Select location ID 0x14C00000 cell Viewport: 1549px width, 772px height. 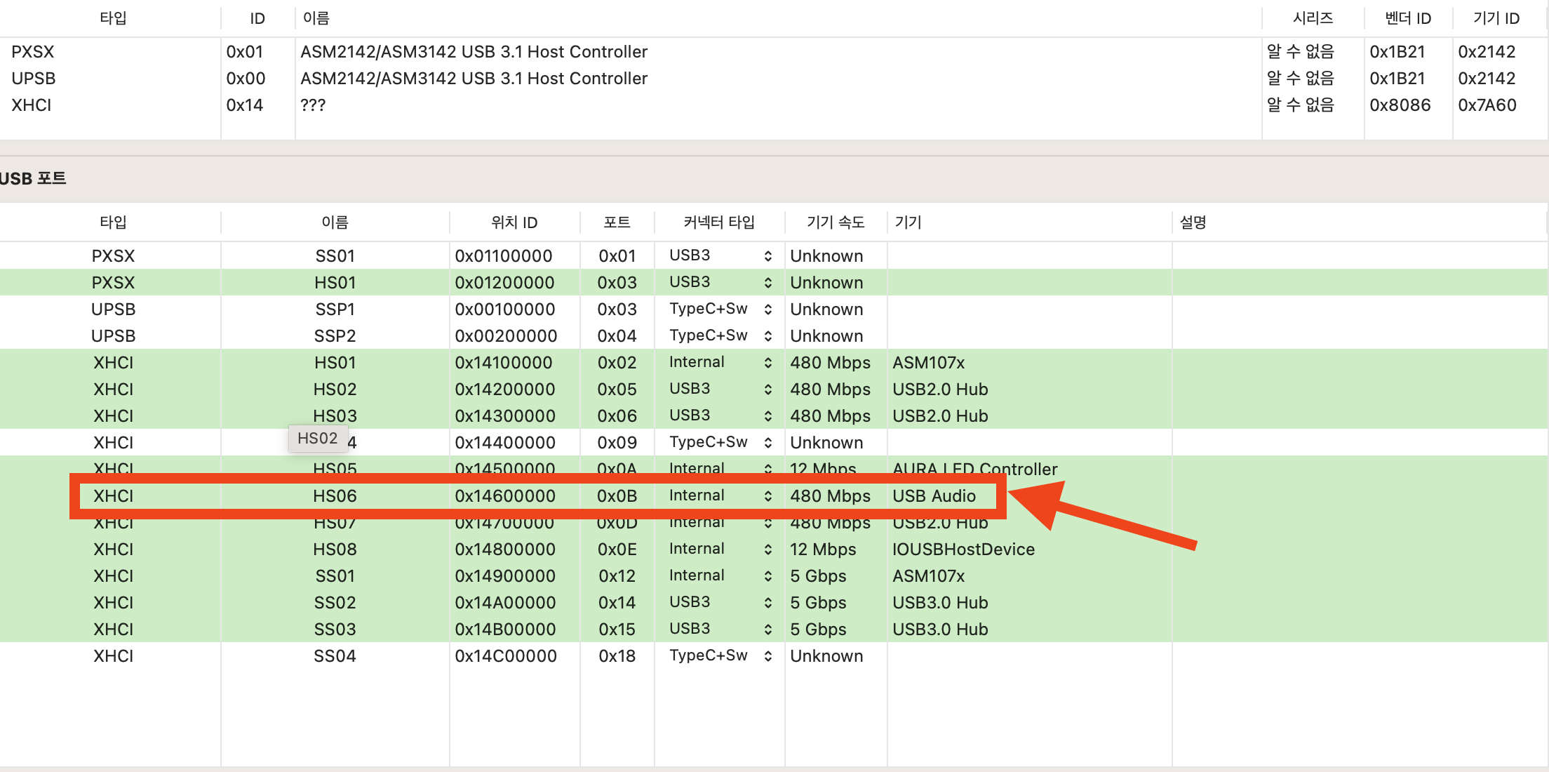tap(506, 656)
